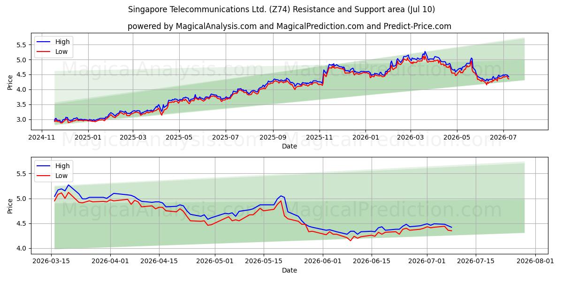Click 'Low' in the bottom chart legend
This screenshot has width=563, height=281.
click(61, 176)
